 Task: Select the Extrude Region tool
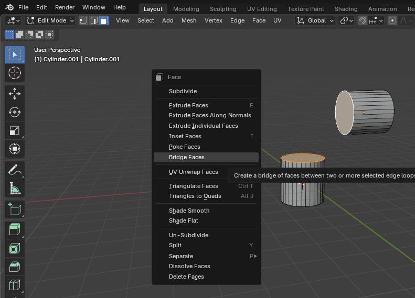[15, 230]
